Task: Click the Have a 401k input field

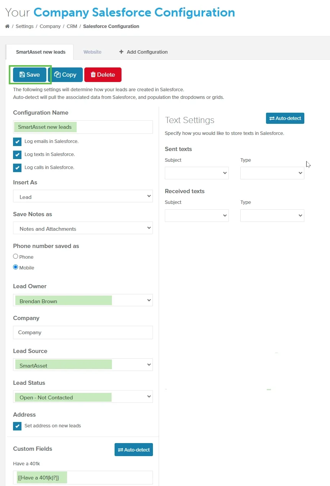Action: (83, 478)
